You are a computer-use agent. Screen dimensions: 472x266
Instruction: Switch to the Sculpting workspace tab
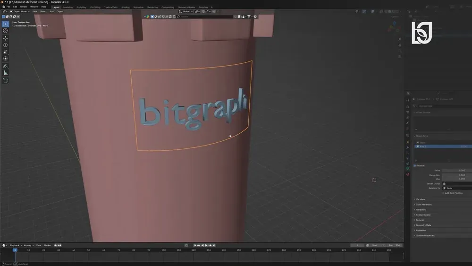pyautogui.click(x=81, y=7)
